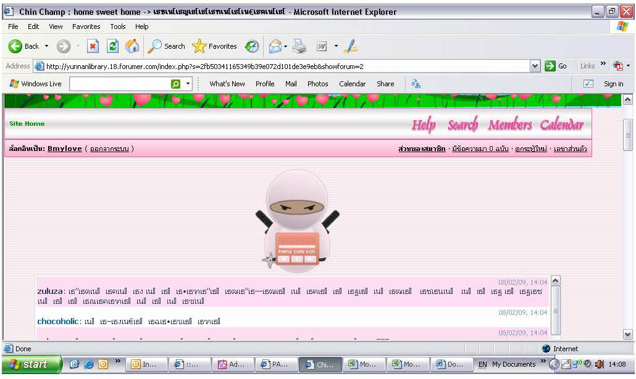Expand the Word edit dropdown arrow
The width and height of the screenshot is (636, 379).
pyautogui.click(x=336, y=46)
